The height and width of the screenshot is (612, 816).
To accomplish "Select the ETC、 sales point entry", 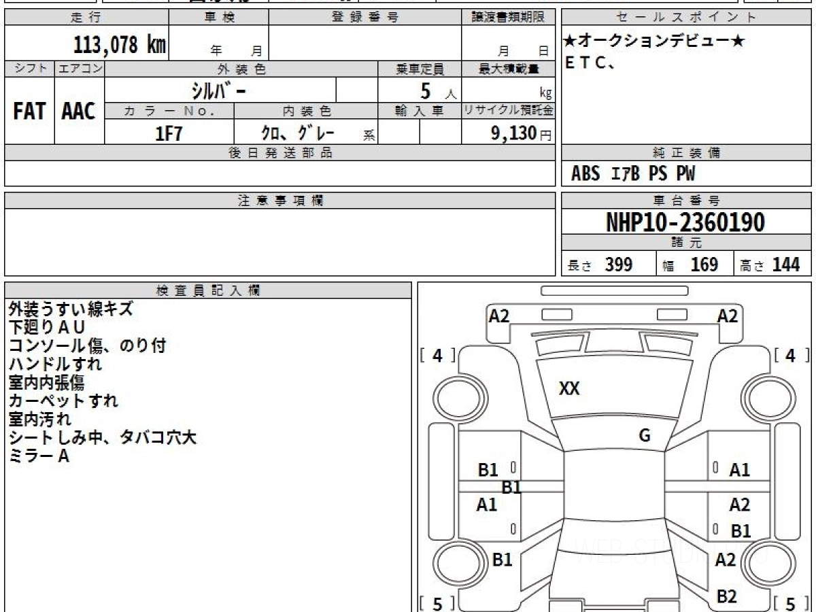I will coord(590,63).
